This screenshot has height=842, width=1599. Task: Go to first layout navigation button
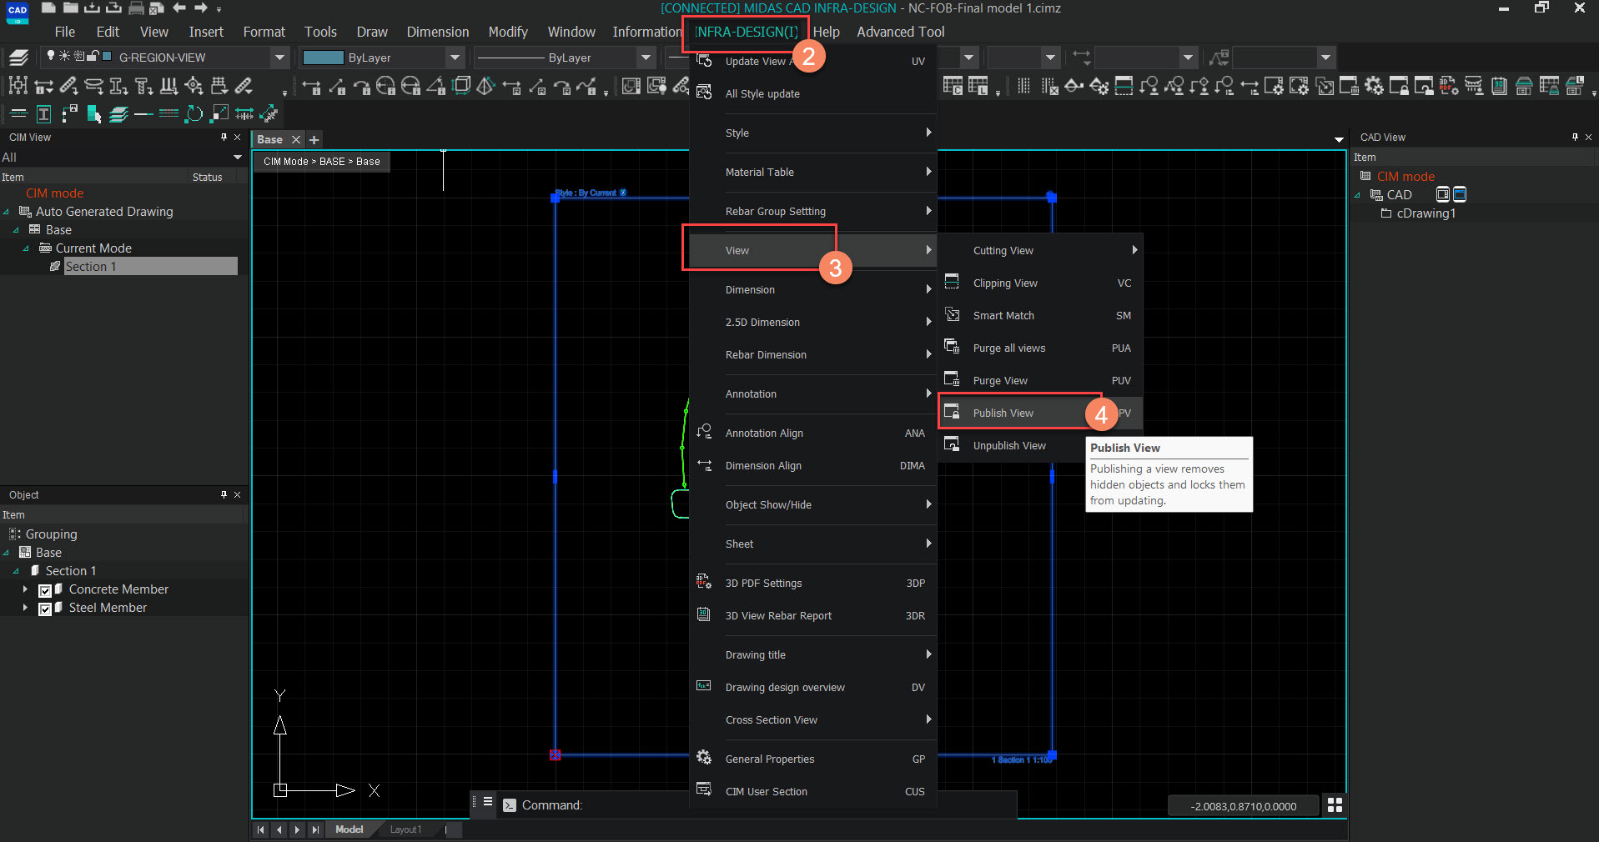pyautogui.click(x=260, y=829)
